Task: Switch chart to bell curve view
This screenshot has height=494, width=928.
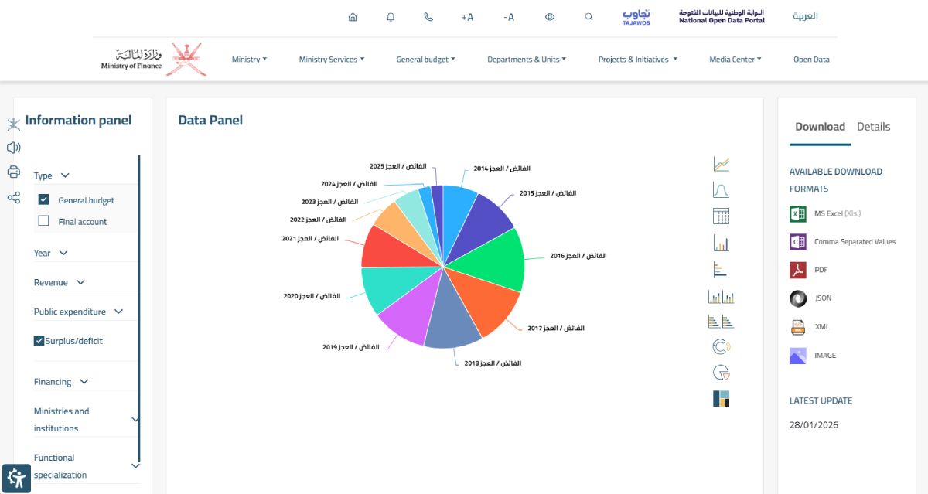Action: (x=722, y=190)
